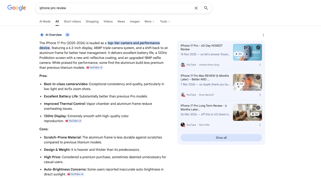
Task: Expand YouTube +4 sources chip under Cons
Action: 75,174
